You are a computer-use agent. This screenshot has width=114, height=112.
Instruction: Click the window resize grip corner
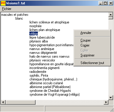[112, 110]
